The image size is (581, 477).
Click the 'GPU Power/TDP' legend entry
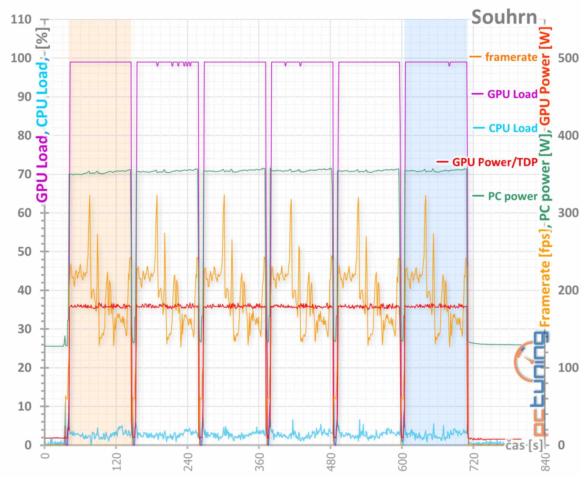click(487, 162)
